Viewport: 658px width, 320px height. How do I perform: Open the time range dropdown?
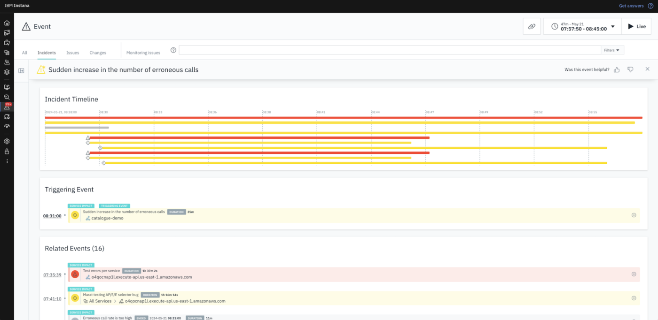point(583,27)
